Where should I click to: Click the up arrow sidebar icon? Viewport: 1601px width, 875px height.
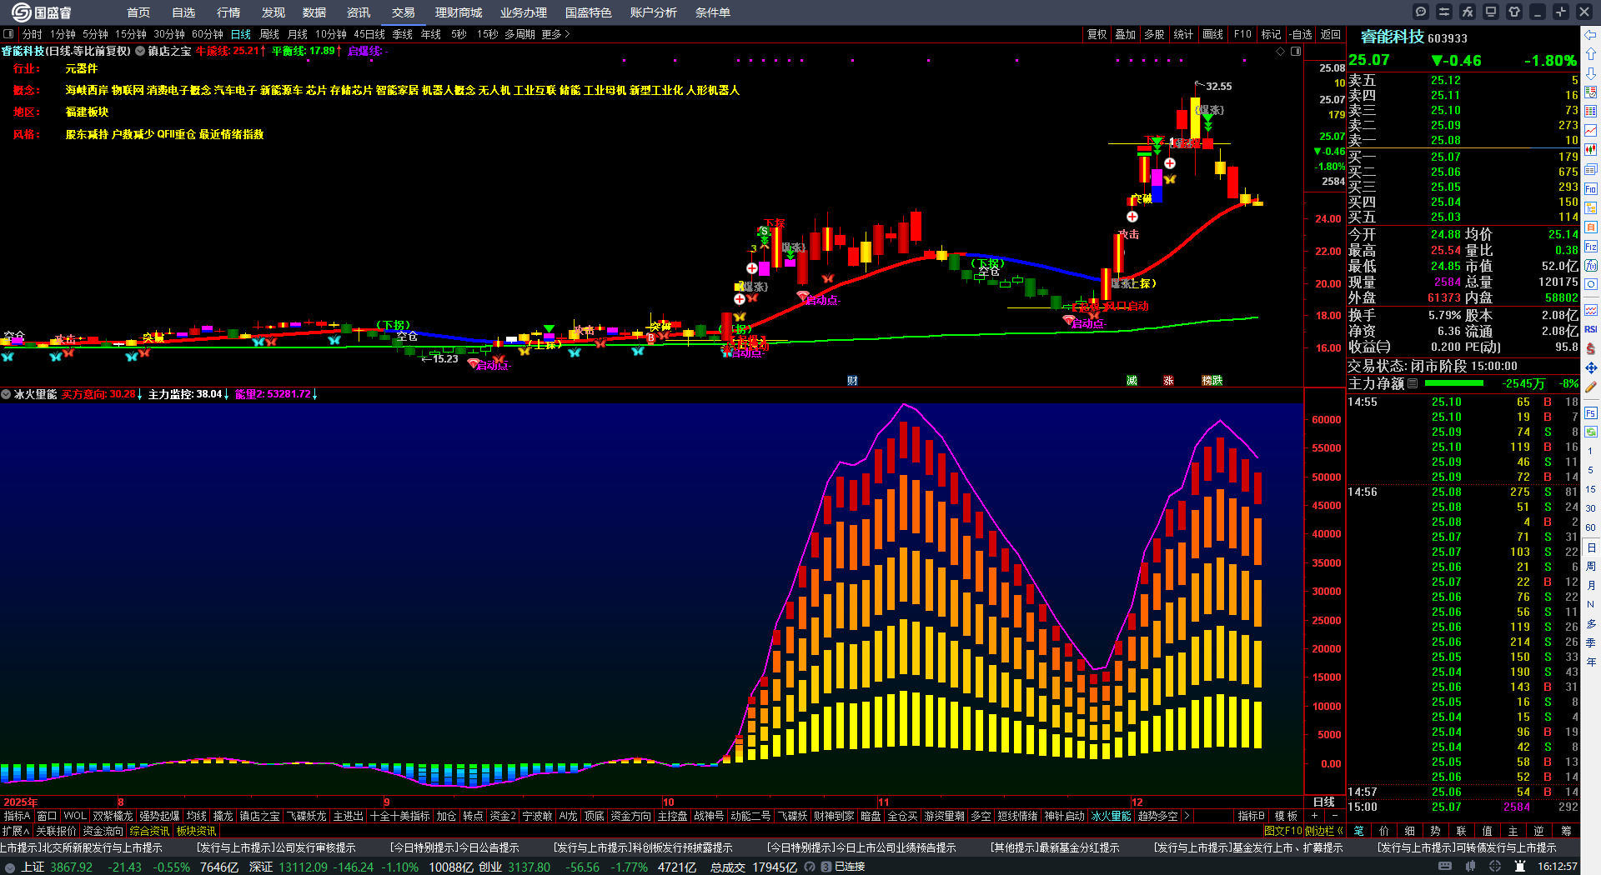[x=1591, y=54]
